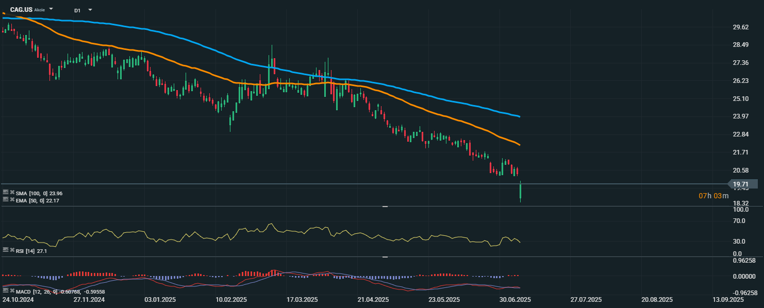The height and width of the screenshot is (308, 764).
Task: Open settings icon for RSI indicator
Action: tap(6, 250)
